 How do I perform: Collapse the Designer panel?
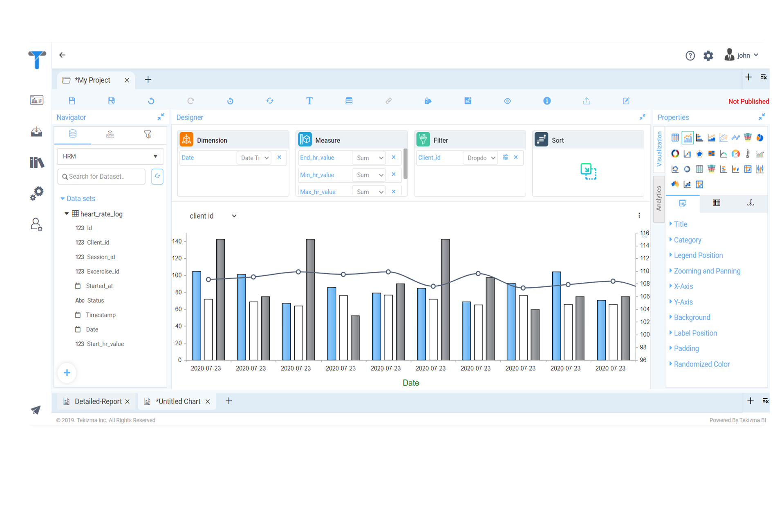(x=643, y=117)
